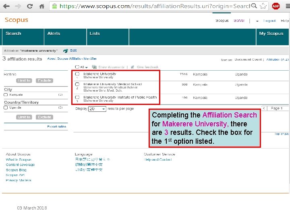The height and width of the screenshot is (218, 290).
Task: Click Kampala city in Medical School row
Action: point(200,84)
